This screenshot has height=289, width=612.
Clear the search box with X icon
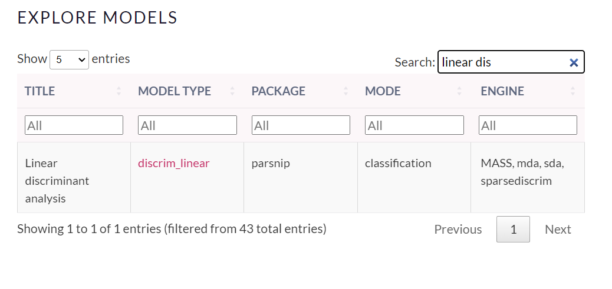click(574, 62)
